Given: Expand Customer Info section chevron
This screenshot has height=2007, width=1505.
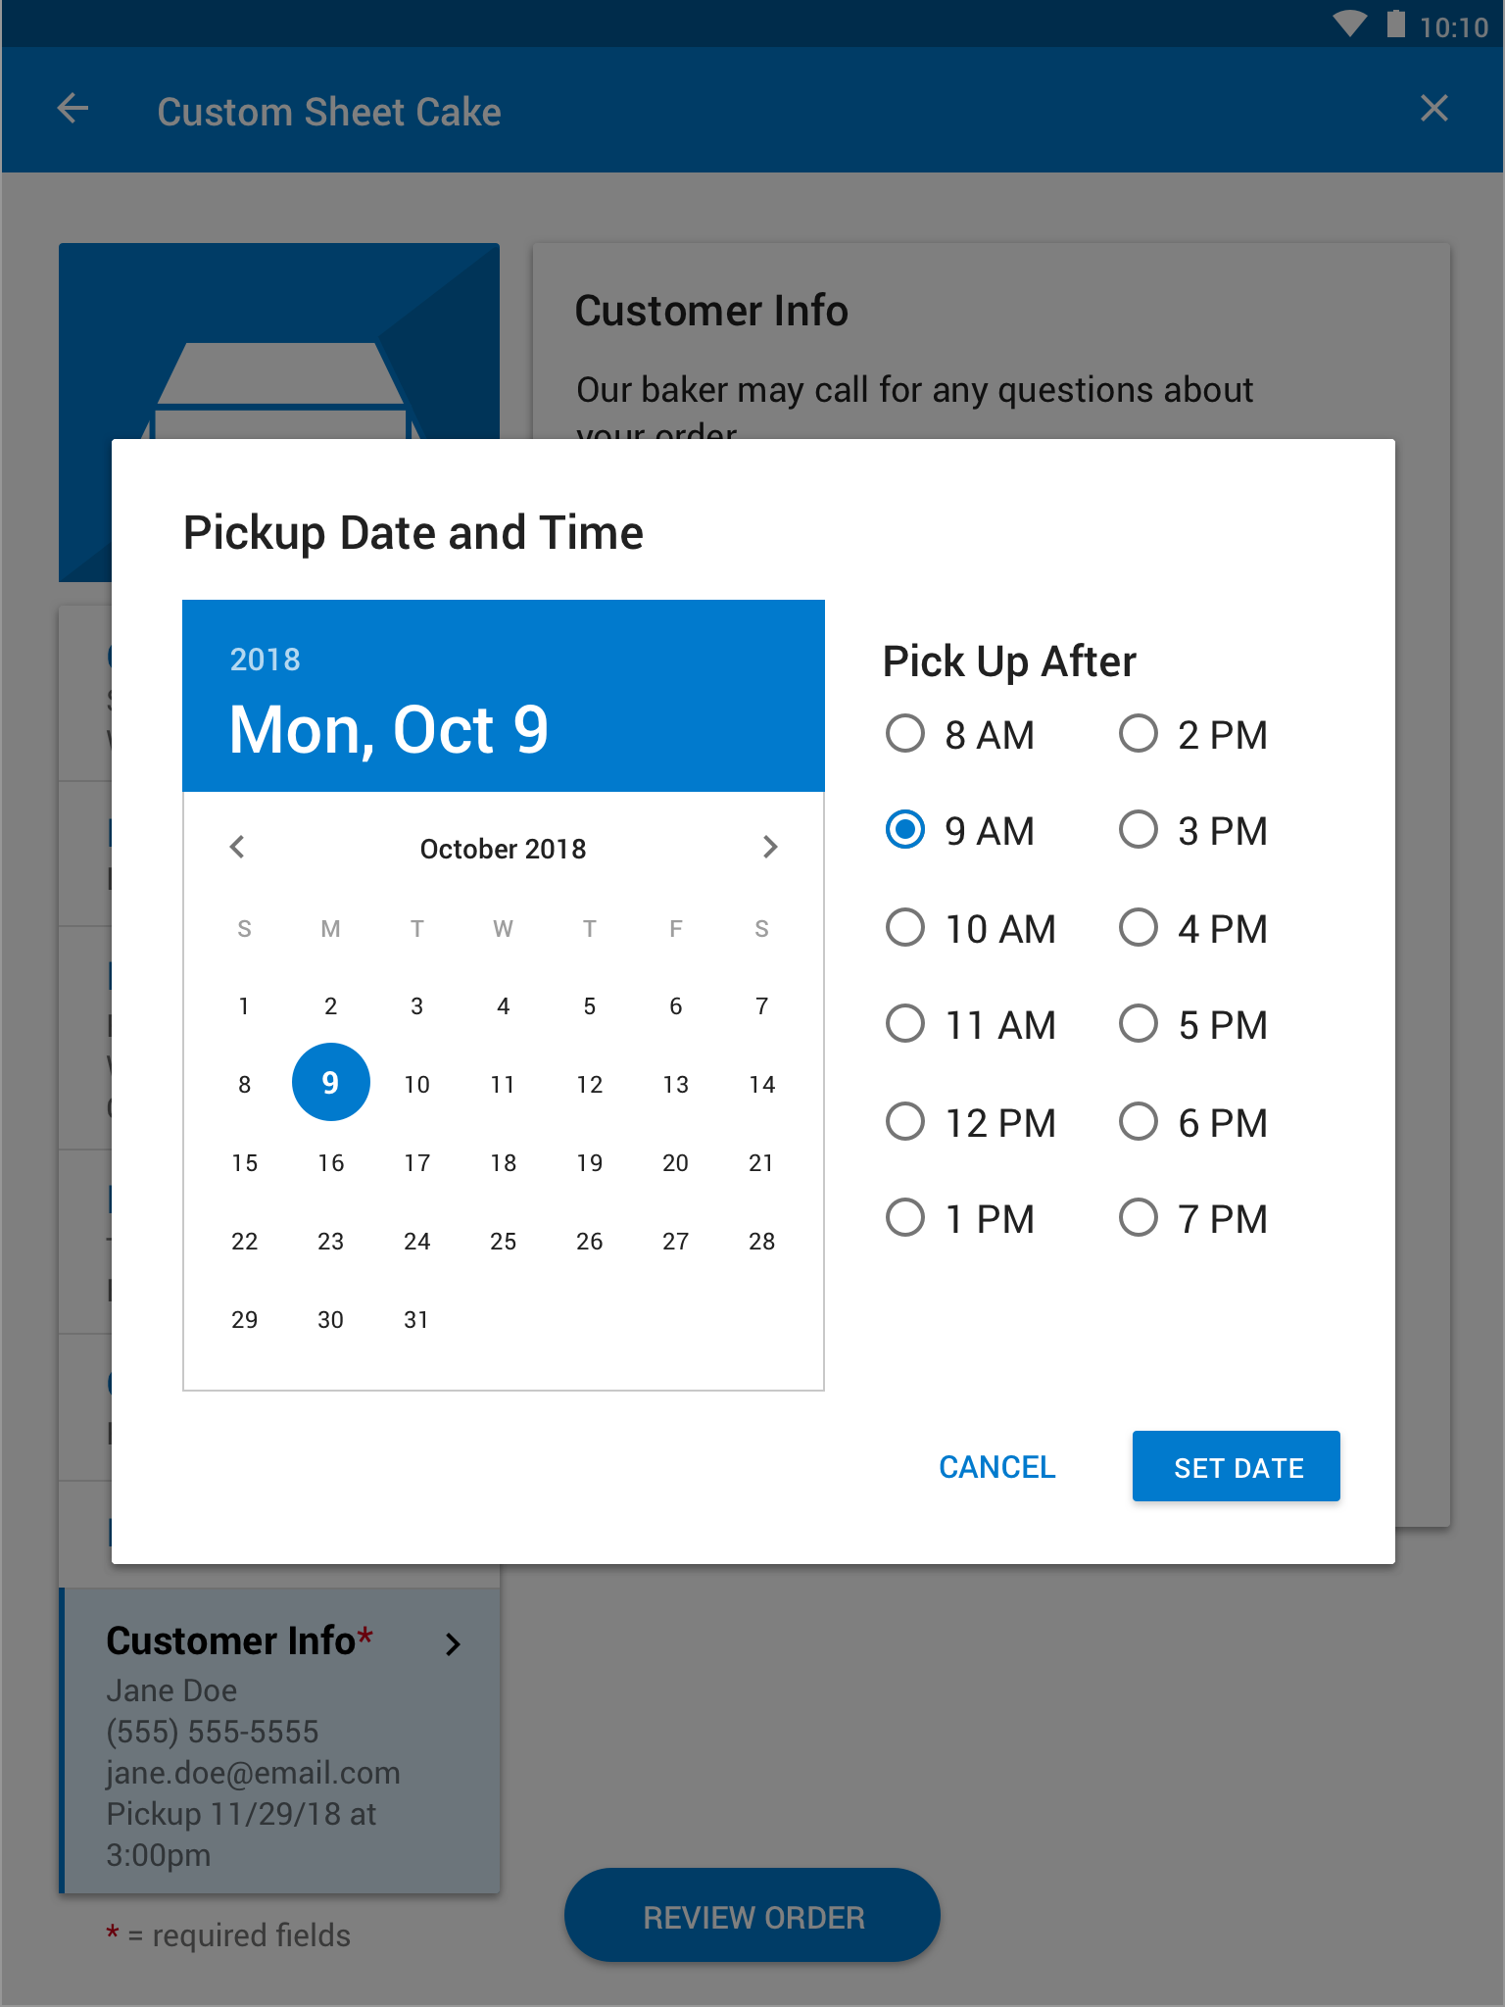Looking at the screenshot, I should [453, 1643].
